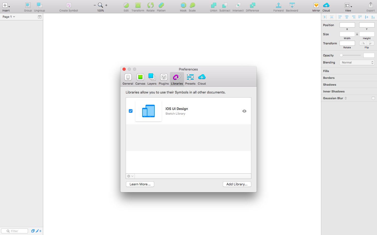
Task: Switch to Canvas preferences tab
Action: [x=140, y=79]
